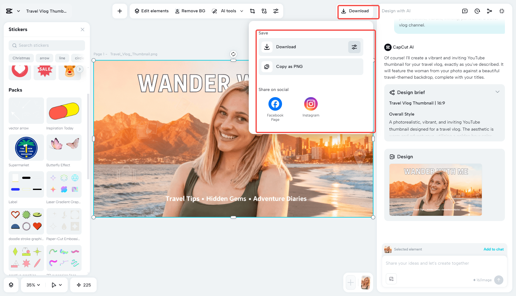516x296 pixels.
Task: Click the replace image icon in the toolbar
Action: point(264,11)
